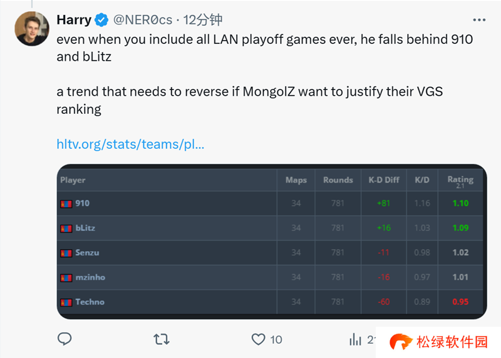Click the @NER0cs handle

point(142,20)
